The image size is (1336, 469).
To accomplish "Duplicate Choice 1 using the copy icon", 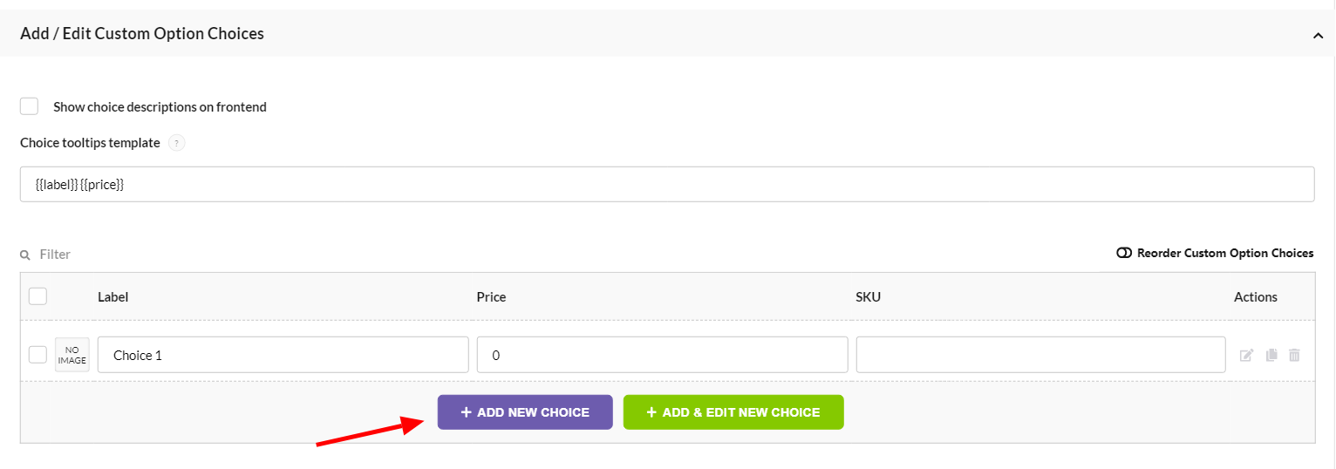I will [1271, 355].
